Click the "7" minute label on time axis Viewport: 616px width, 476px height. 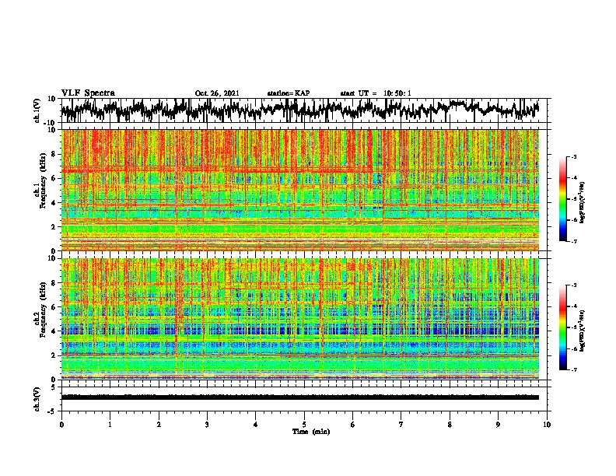(x=401, y=425)
